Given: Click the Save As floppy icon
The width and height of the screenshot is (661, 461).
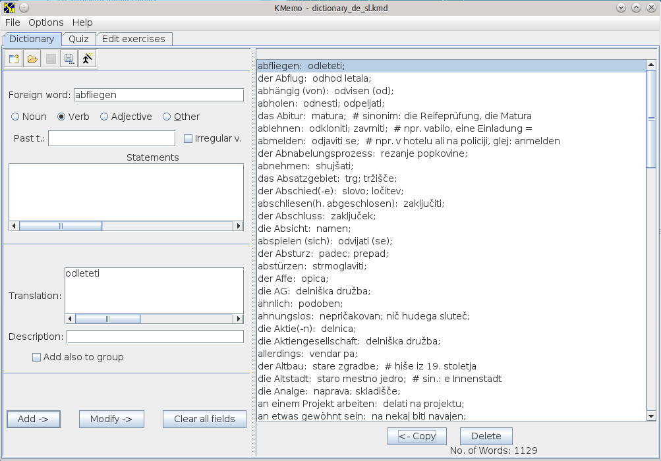Looking at the screenshot, I should pos(69,59).
